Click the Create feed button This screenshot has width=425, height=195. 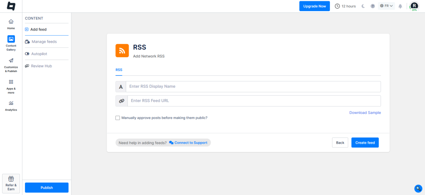[x=365, y=143]
